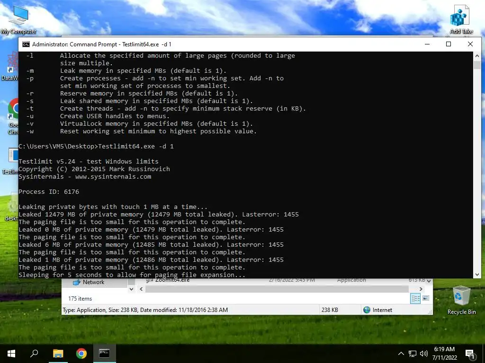485x363 pixels.
Task: Click the 'Sysinternals - www.sysinternals.com' line
Action: [85, 177]
